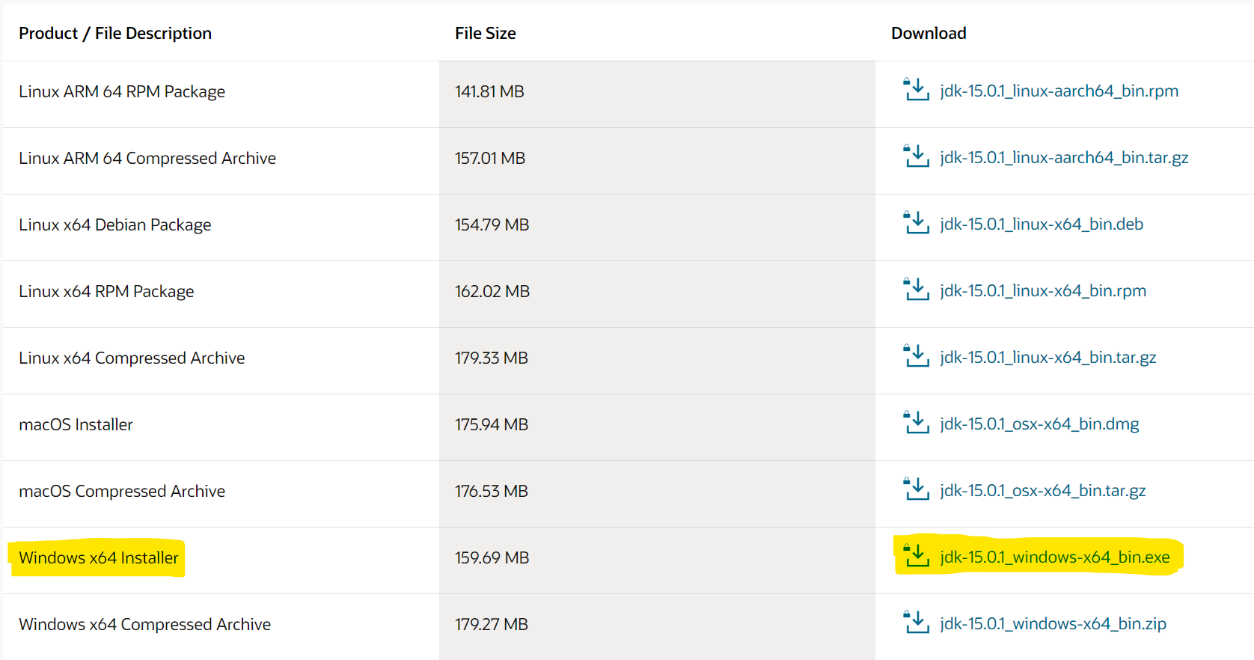Image resolution: width=1254 pixels, height=660 pixels.
Task: Click download icon beside jdk-15.0.1_linux-x64_bin.tar.gz
Action: tap(916, 356)
